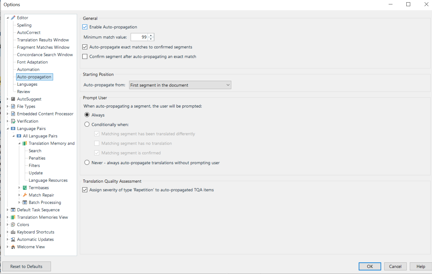This screenshot has height=274, width=432.
Task: Collapse the All Language Pairs node
Action: (x=14, y=136)
